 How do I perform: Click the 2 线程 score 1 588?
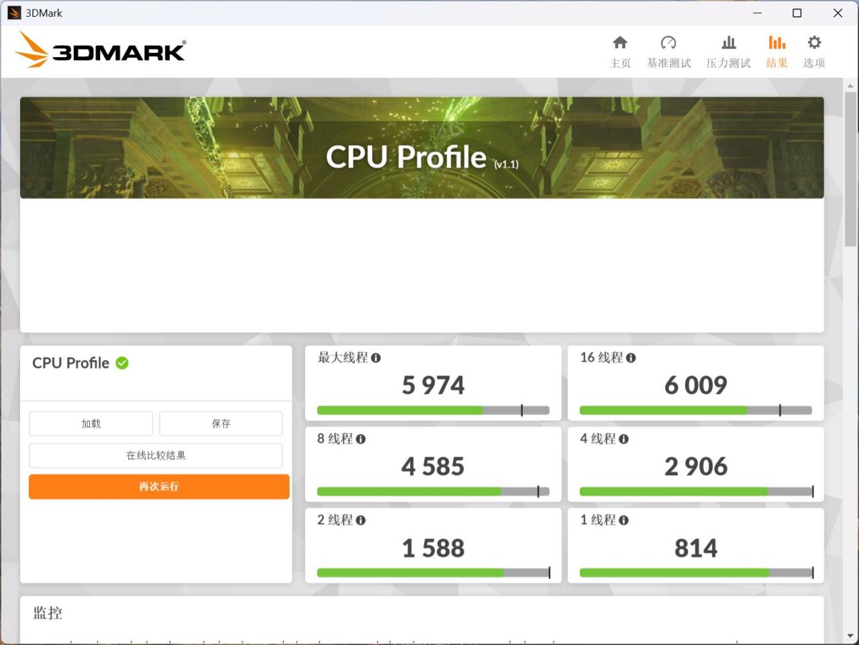point(433,548)
